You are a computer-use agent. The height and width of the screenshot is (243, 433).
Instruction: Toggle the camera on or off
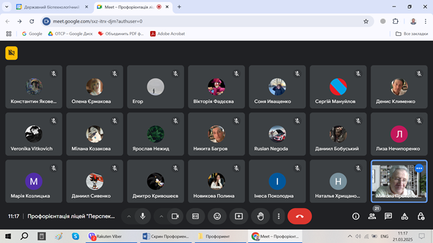pos(175,217)
